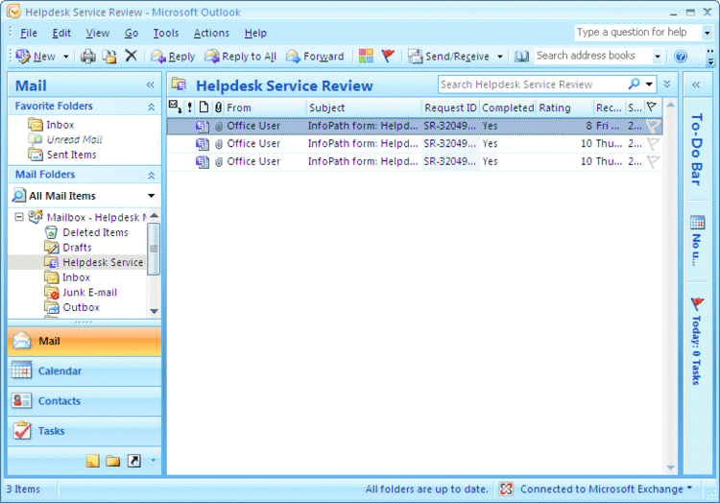Click the Mail navigation button
Viewport: 720px width, 503px height.
point(84,342)
